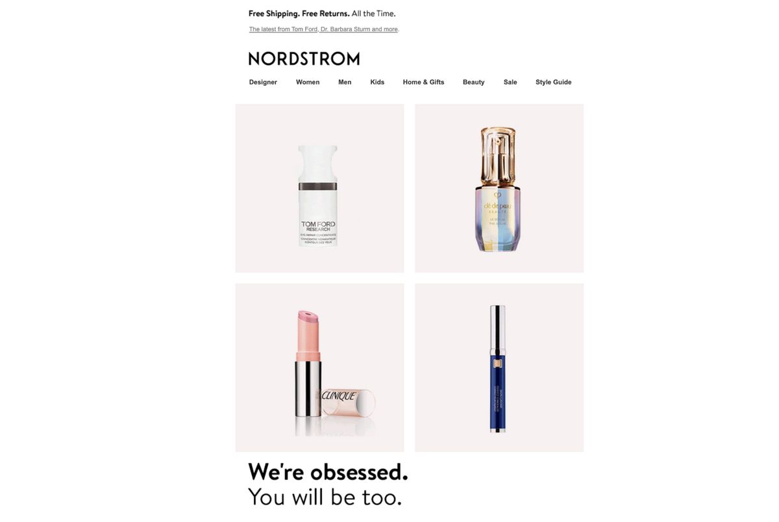Click the Tom Ford Research label text
The width and height of the screenshot is (779, 522).
pos(318,227)
